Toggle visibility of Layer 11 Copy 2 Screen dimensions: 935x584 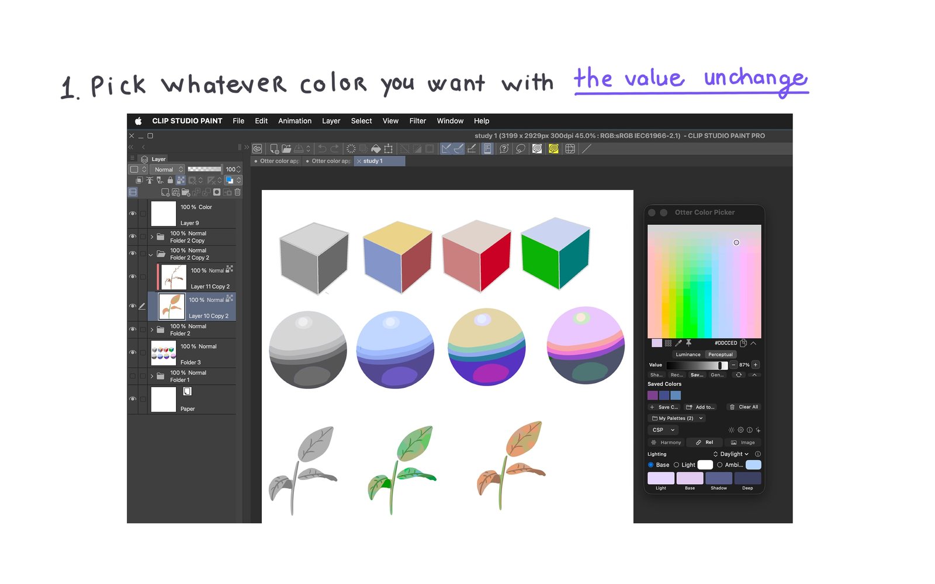click(133, 277)
